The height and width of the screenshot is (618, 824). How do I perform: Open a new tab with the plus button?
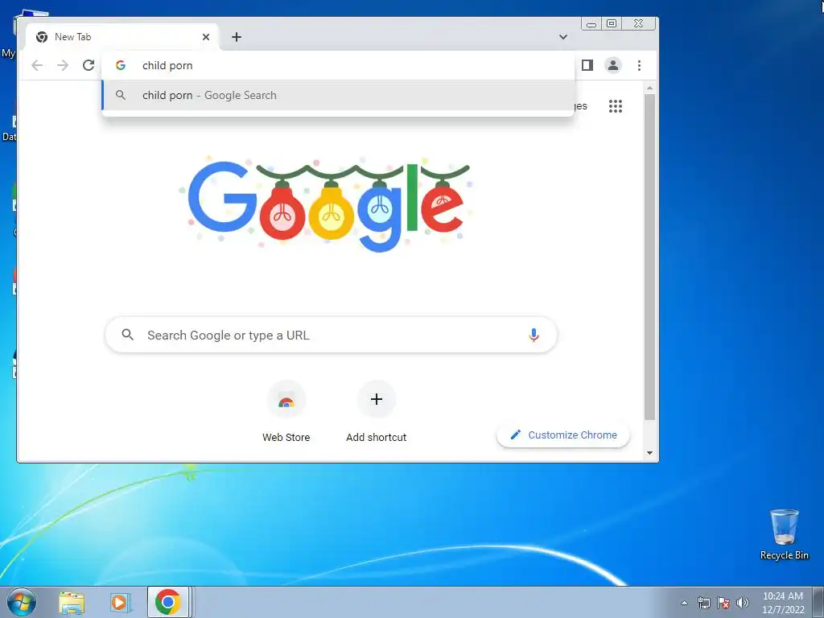point(237,37)
